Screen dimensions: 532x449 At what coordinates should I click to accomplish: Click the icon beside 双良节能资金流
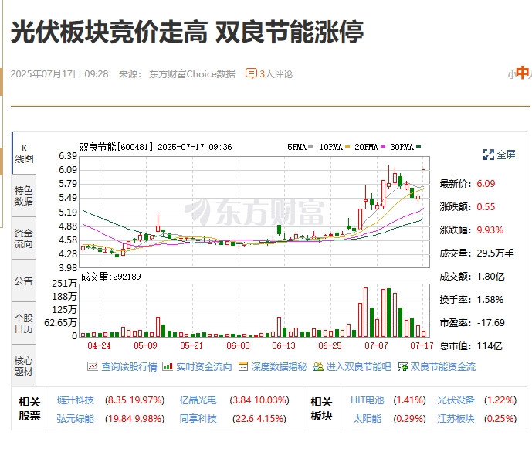(402, 366)
